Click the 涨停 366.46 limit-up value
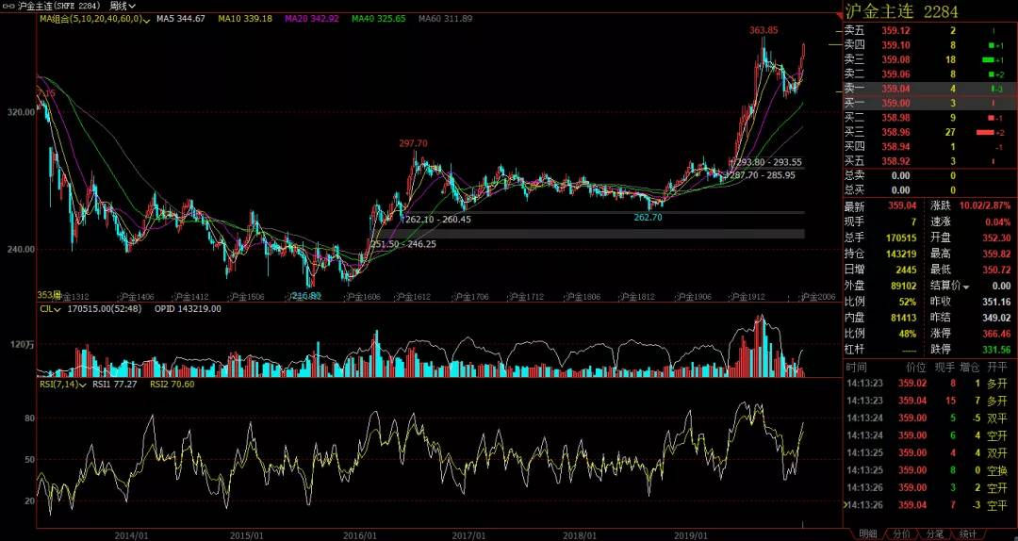 (996, 334)
